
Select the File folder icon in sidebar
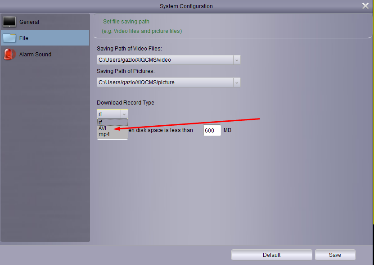tap(9, 38)
